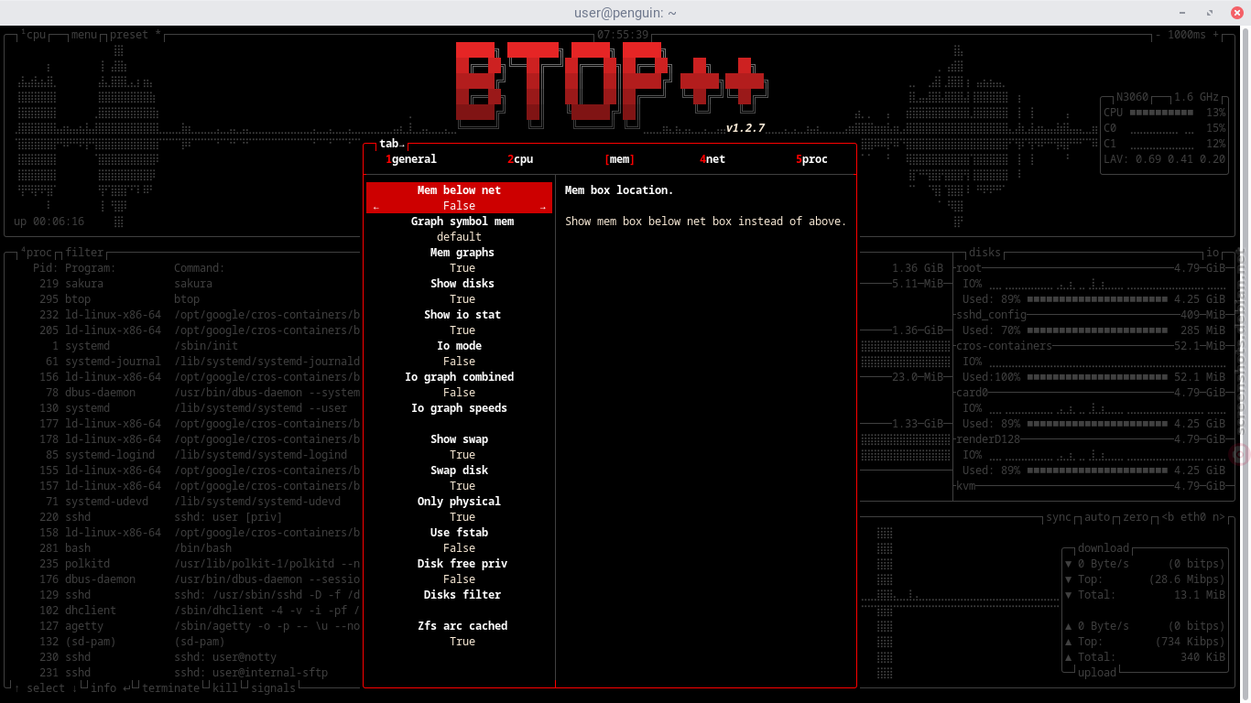Toggle the Only physical option
This screenshot has width=1251, height=703.
(x=460, y=509)
